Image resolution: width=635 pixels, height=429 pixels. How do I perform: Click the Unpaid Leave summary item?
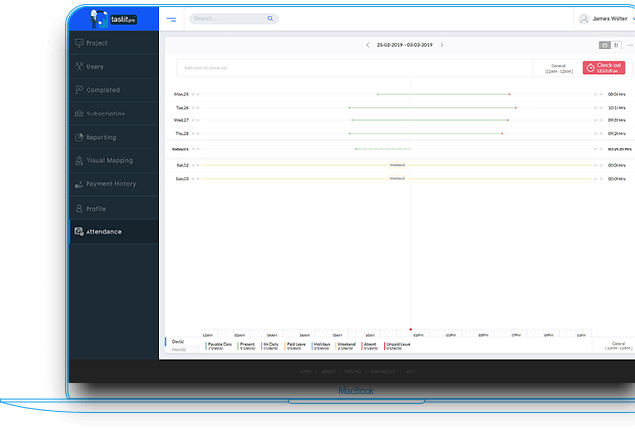398,346
